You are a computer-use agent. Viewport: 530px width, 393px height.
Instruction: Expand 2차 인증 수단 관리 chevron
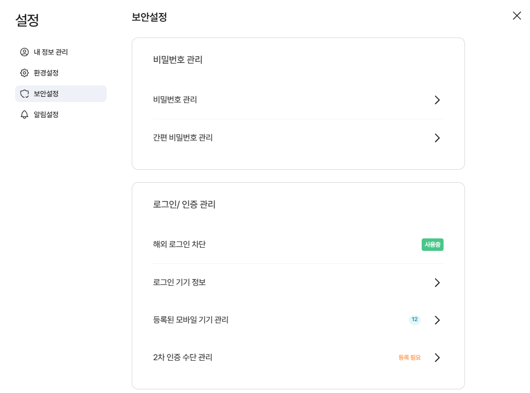coord(437,358)
